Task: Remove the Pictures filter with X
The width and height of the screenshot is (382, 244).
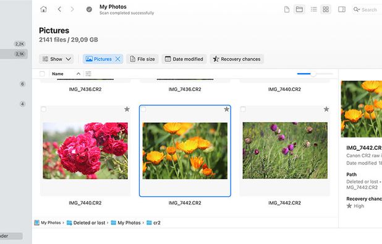Action: coord(117,59)
